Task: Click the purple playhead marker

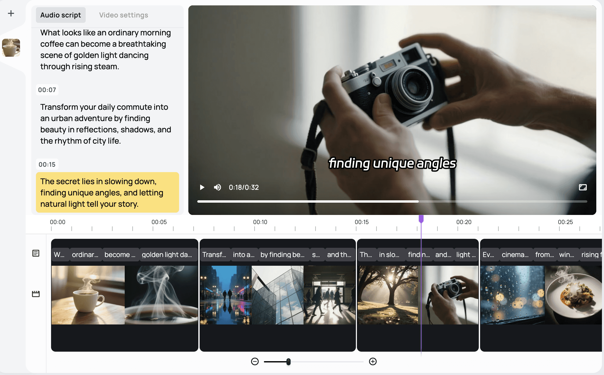Action: (421, 219)
